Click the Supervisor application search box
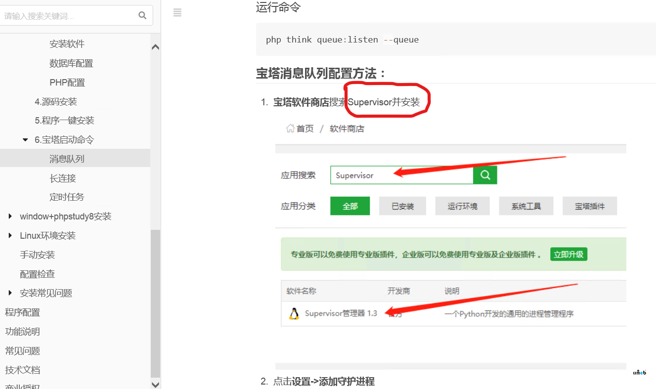 coord(401,175)
